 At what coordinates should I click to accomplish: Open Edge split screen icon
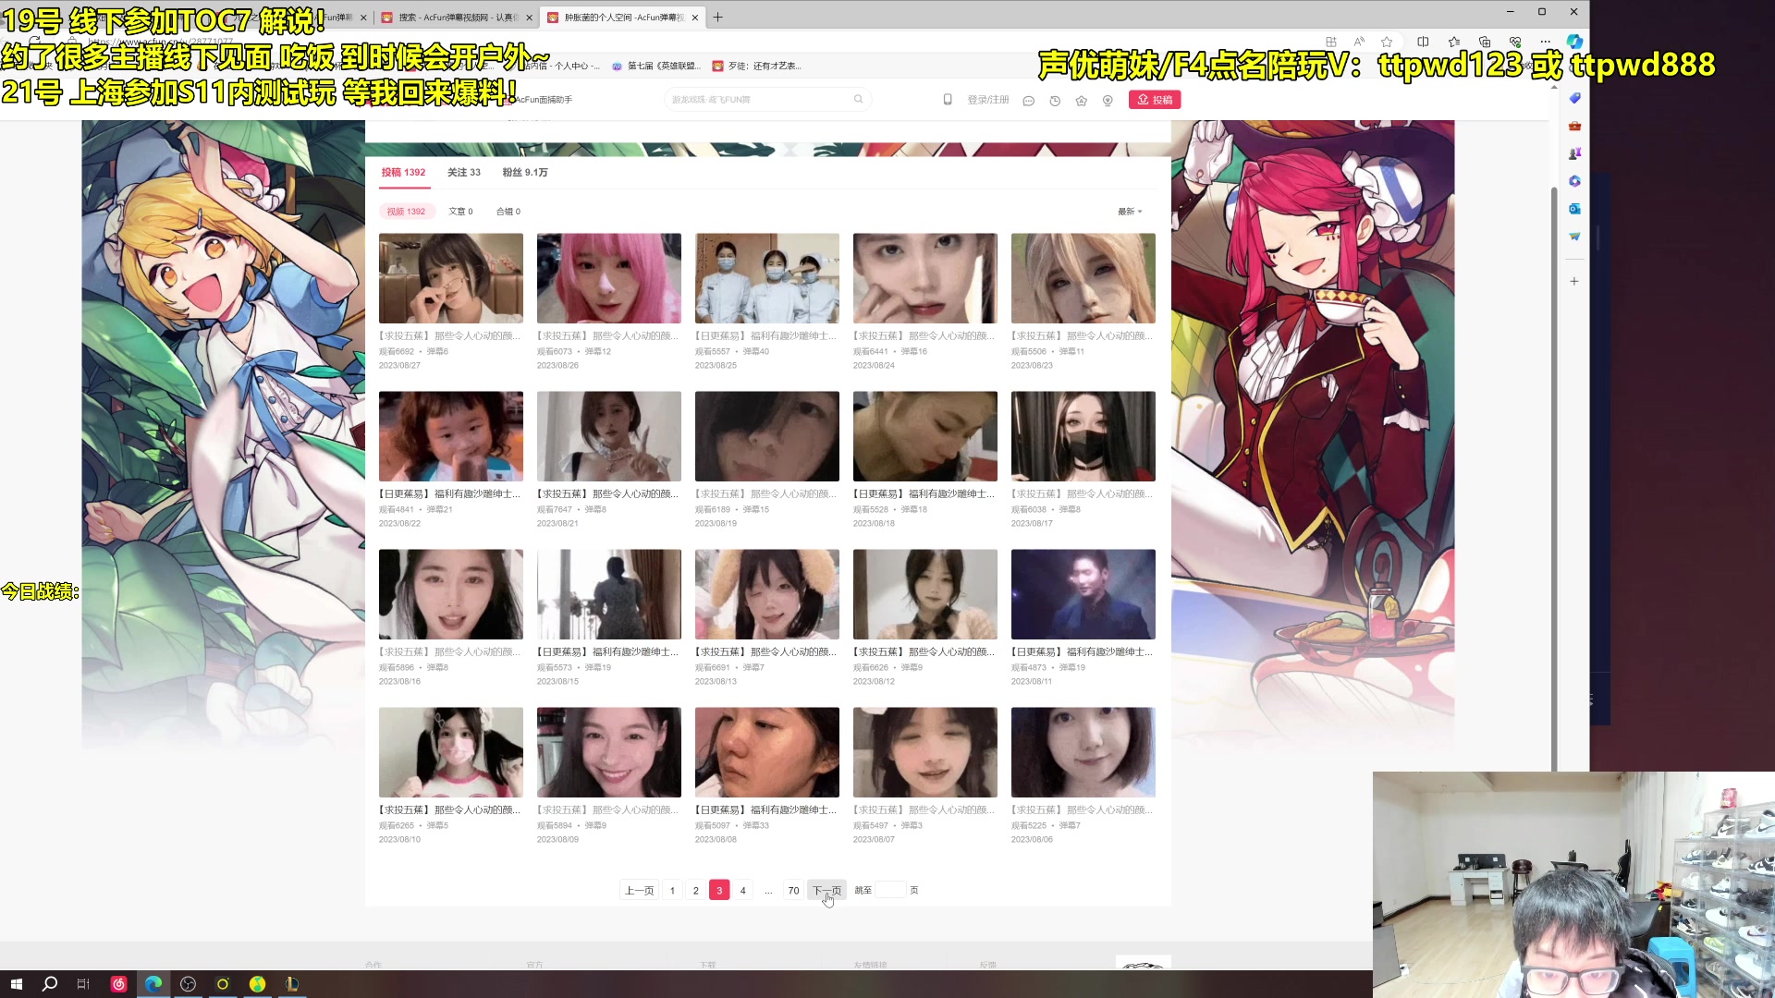click(x=1423, y=42)
